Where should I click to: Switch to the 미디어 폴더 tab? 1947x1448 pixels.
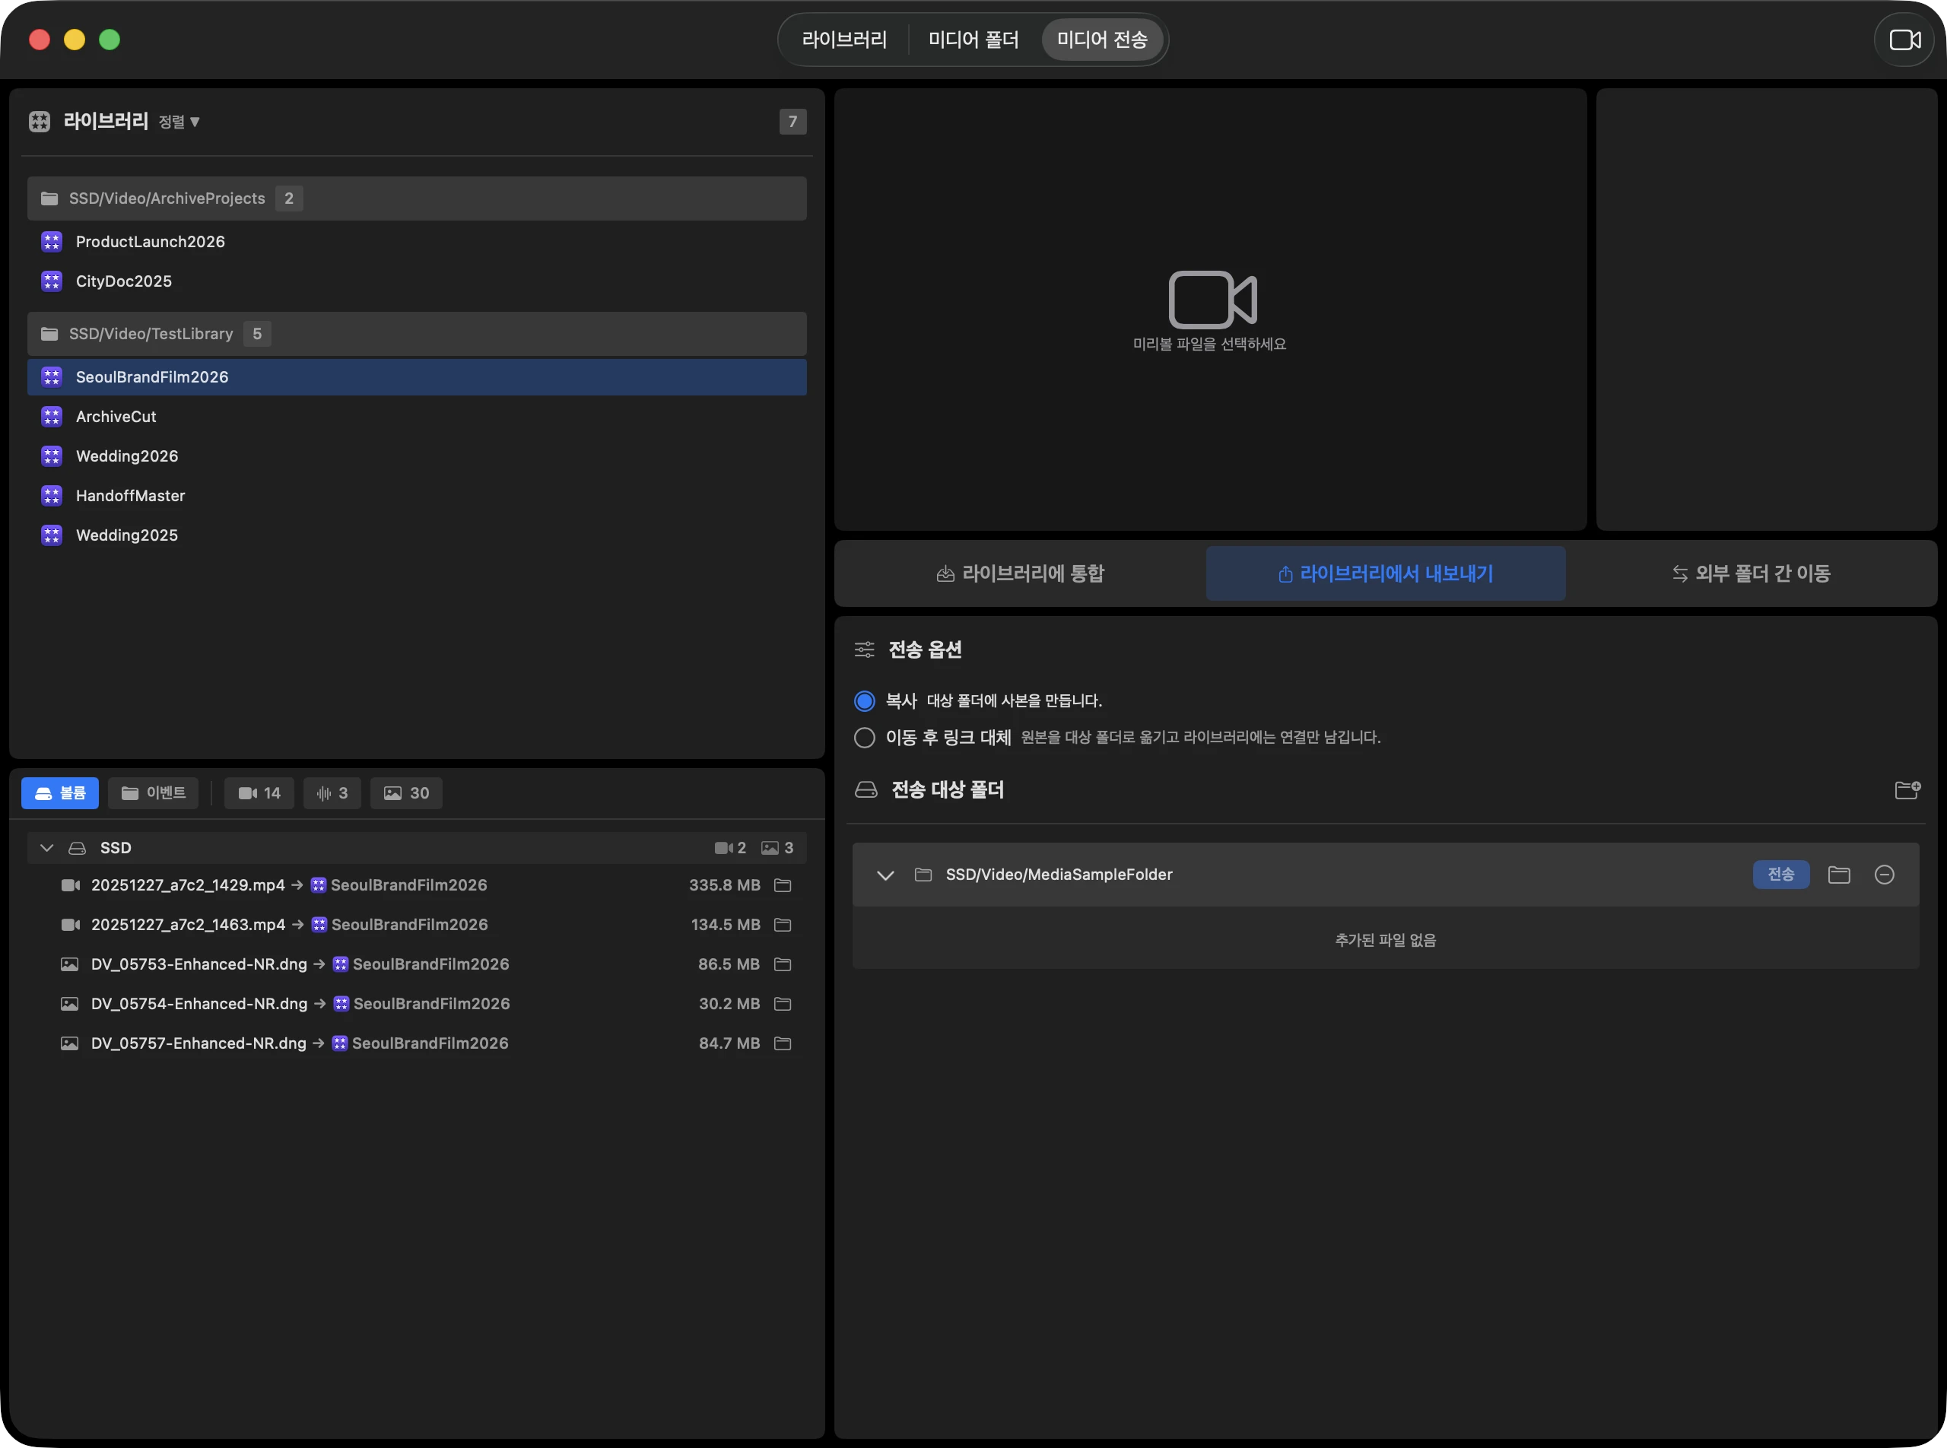pos(973,40)
